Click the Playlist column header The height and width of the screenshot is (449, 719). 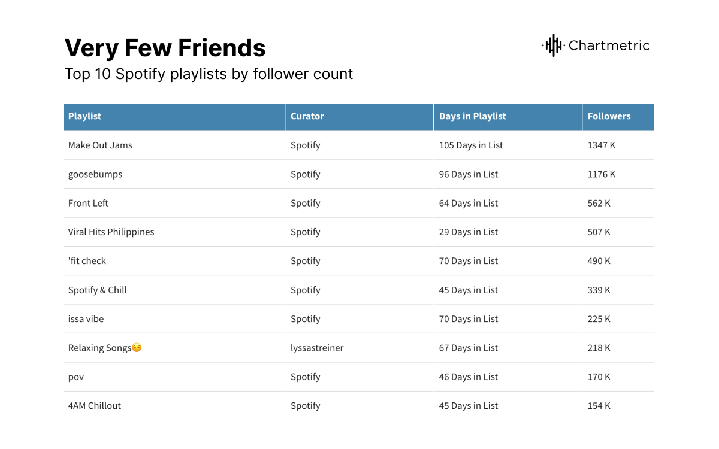pyautogui.click(x=84, y=116)
